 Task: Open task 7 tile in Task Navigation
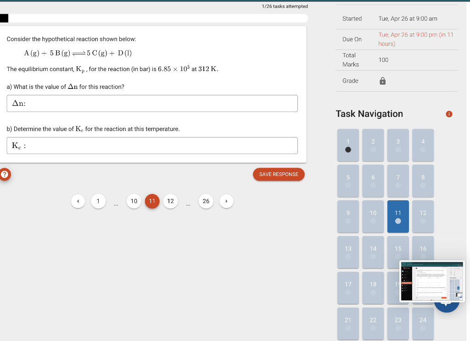tap(398, 181)
